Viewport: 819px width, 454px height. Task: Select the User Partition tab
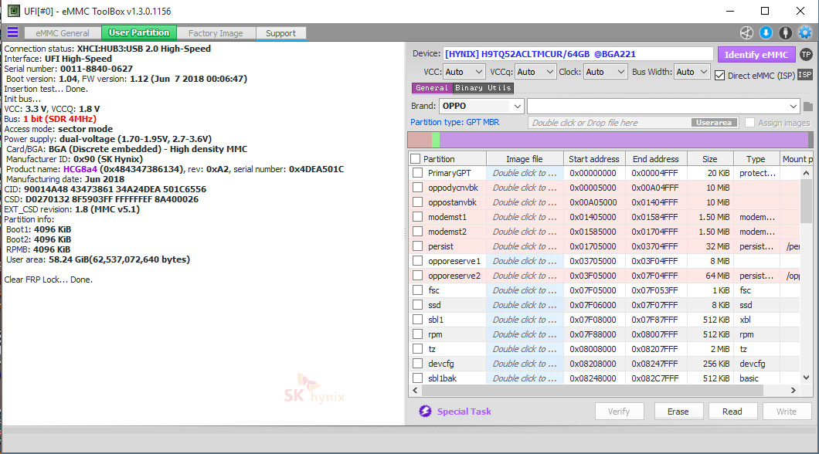point(139,32)
